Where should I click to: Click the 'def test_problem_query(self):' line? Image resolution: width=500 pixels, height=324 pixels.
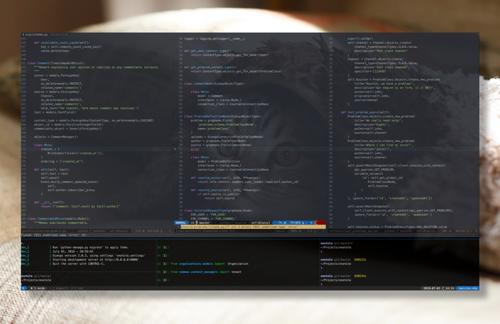coord(365,112)
